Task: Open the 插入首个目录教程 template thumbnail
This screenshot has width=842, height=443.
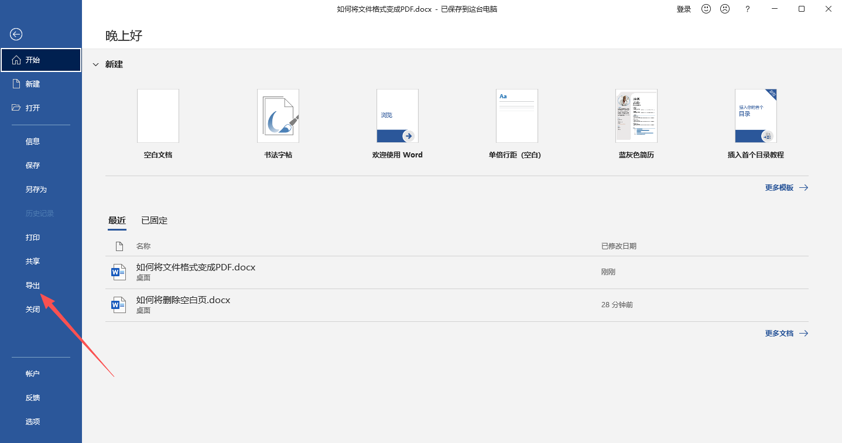Action: pos(756,116)
